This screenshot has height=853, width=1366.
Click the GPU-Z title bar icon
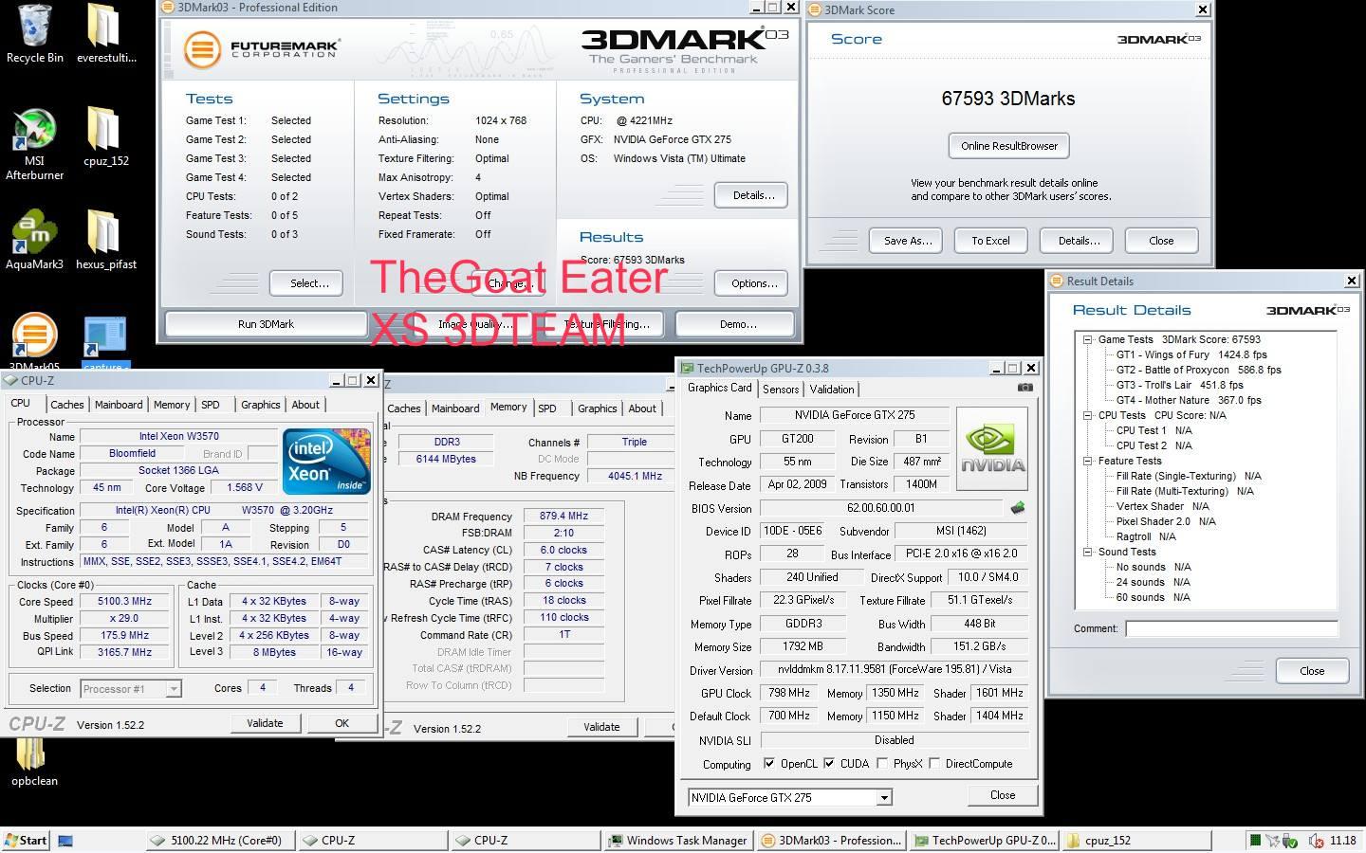click(x=687, y=368)
